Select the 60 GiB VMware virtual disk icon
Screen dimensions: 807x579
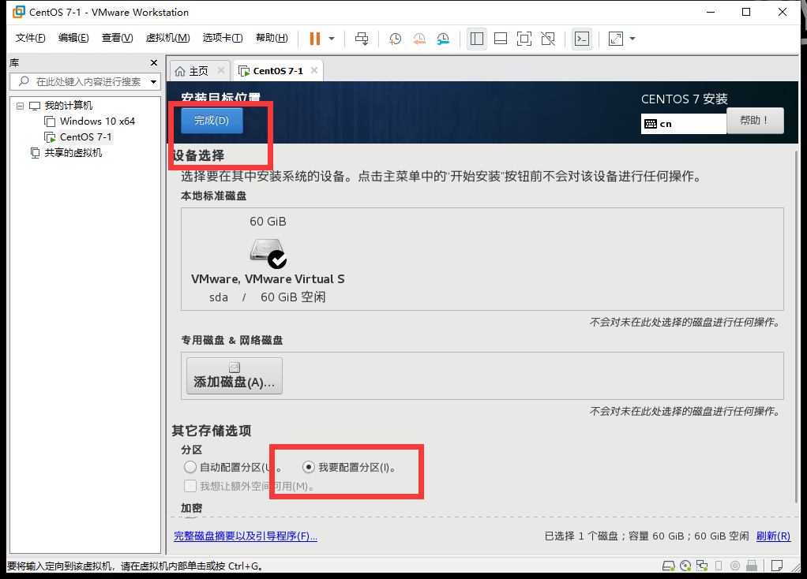point(268,253)
